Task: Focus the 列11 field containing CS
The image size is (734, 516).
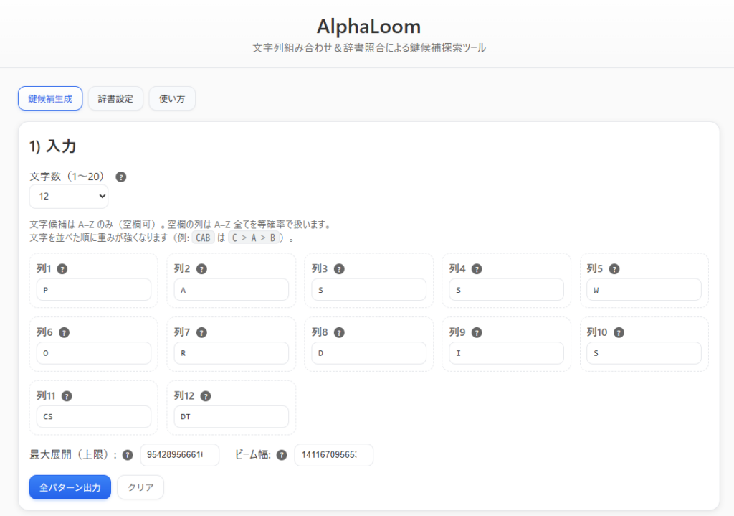Action: tap(94, 416)
